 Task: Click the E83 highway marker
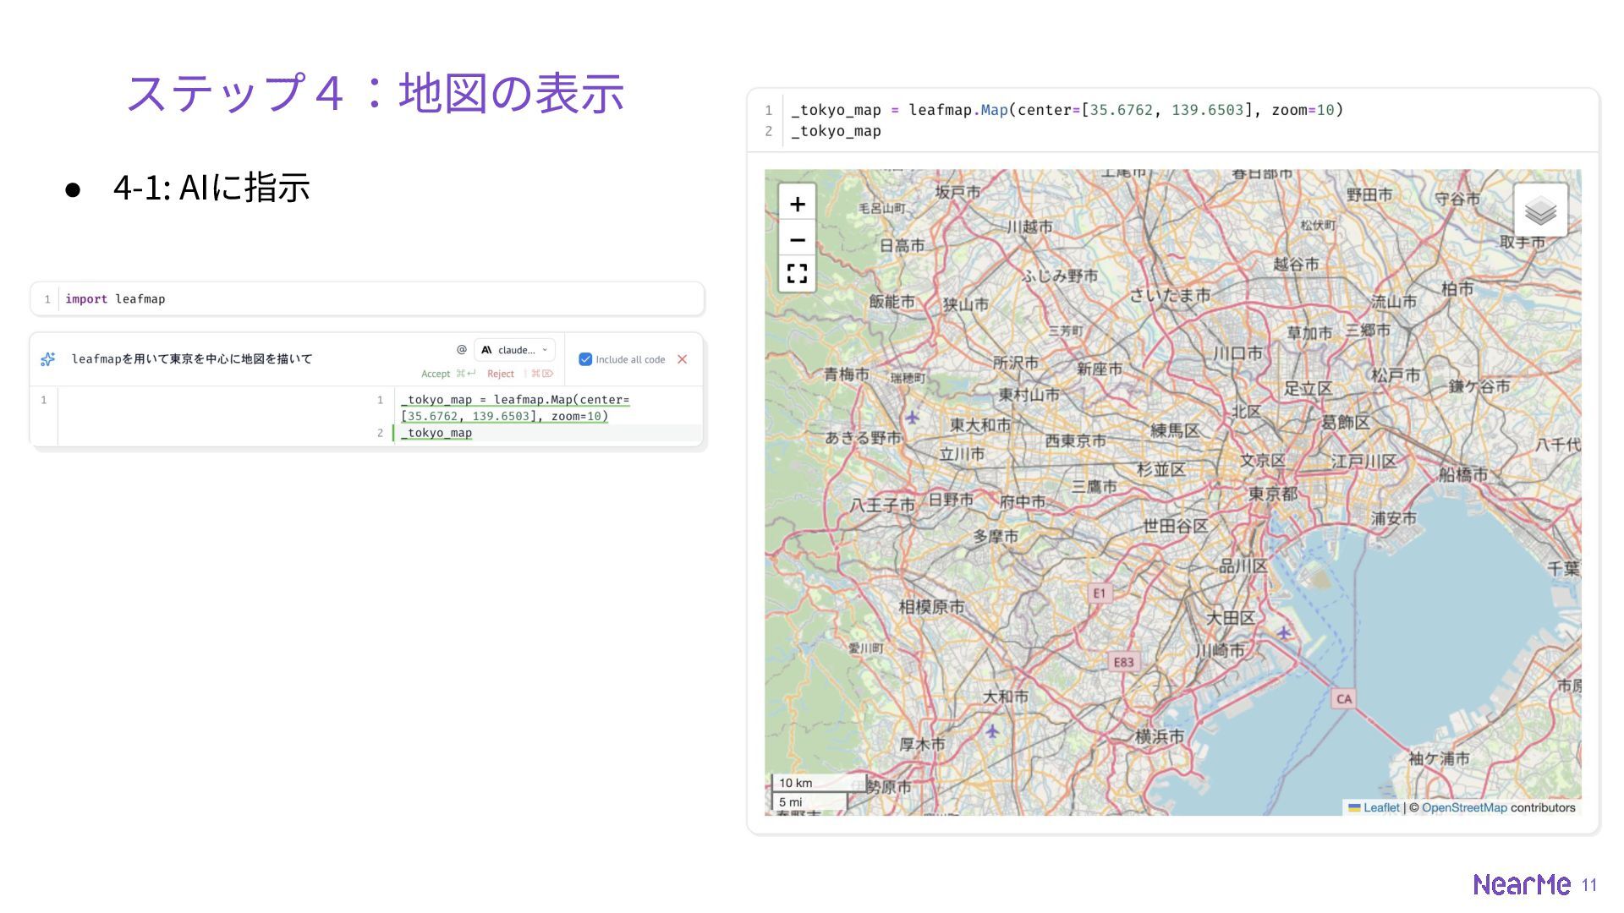click(x=1123, y=662)
